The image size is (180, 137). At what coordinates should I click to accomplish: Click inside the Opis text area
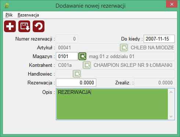pyautogui.click(x=112, y=104)
